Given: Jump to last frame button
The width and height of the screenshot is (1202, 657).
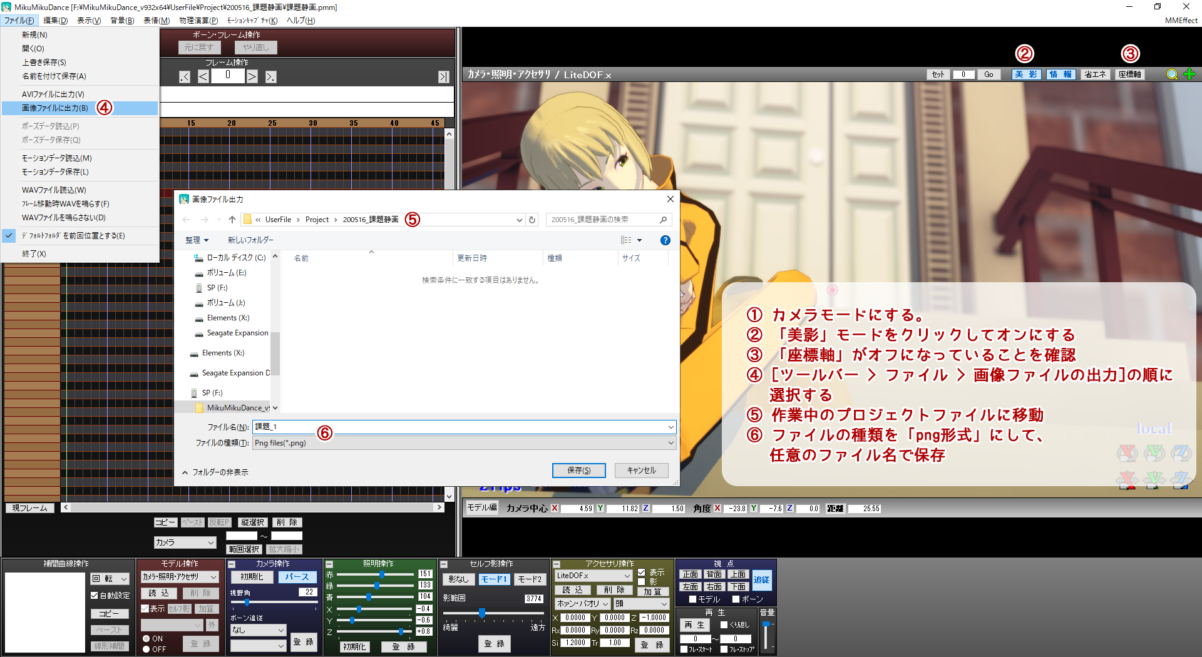Looking at the screenshot, I should pyautogui.click(x=443, y=77).
